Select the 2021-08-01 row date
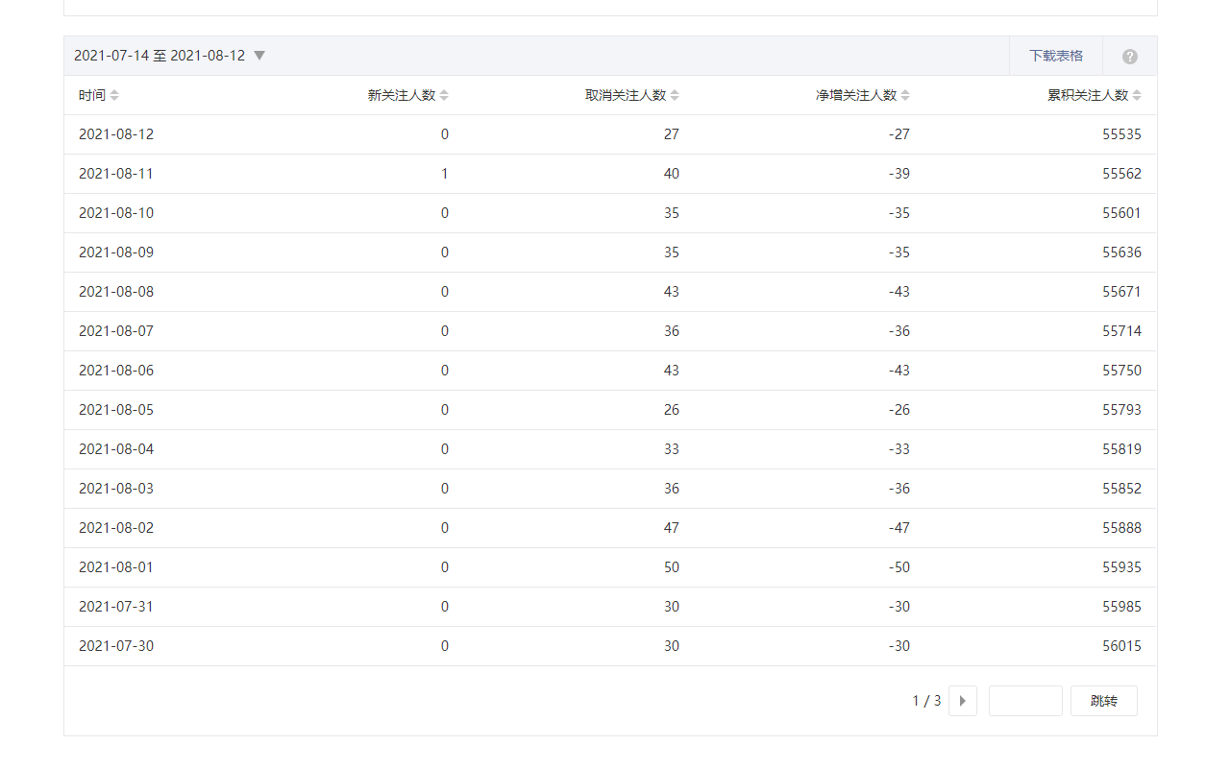 pos(116,567)
